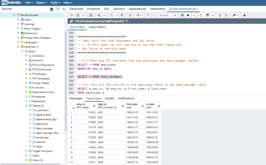The height and width of the screenshot is (165, 266).
Task: Collapse the Tables (9) tree node
Action: (26, 106)
